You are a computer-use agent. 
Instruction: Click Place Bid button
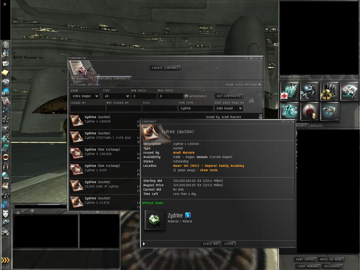click(211, 244)
